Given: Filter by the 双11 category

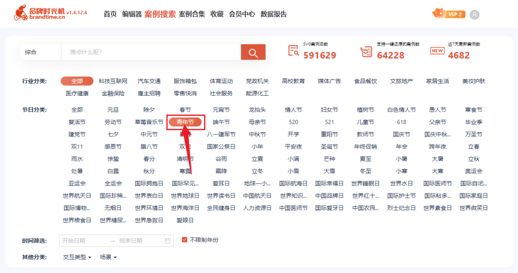Looking at the screenshot, I should click(77, 147).
